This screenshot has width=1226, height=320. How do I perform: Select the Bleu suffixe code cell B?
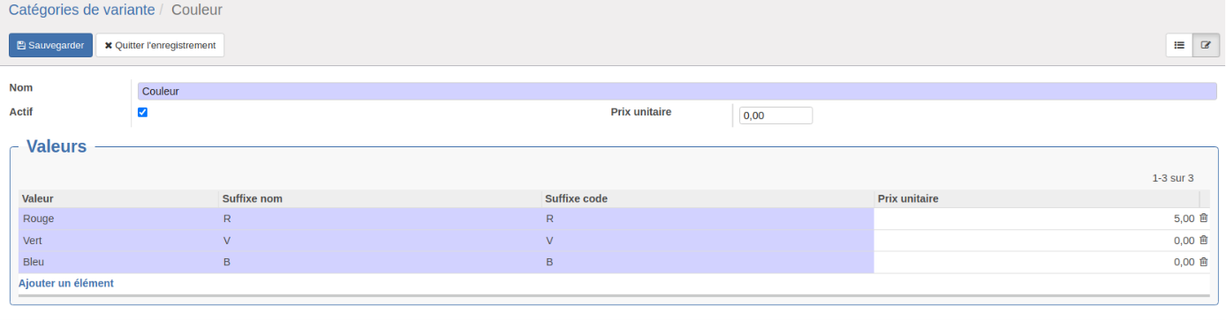(x=708, y=262)
